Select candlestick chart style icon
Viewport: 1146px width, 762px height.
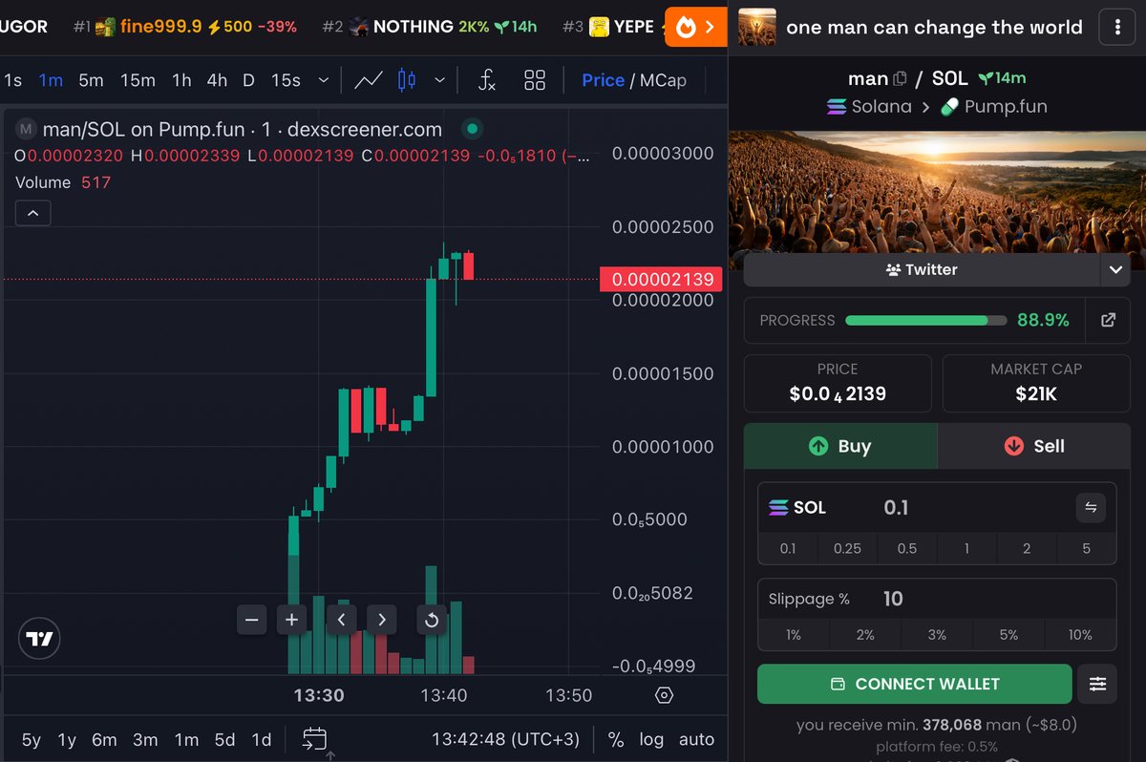click(407, 80)
